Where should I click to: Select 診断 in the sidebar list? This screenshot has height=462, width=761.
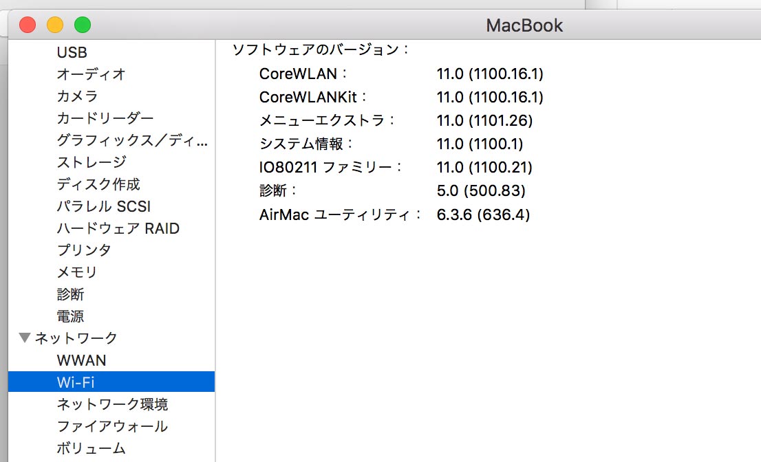pos(70,294)
